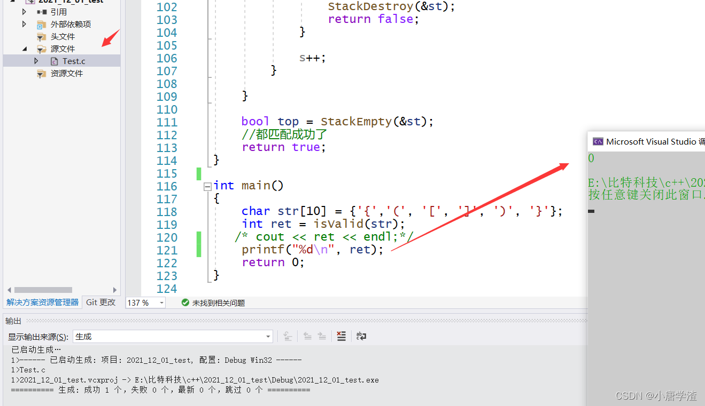705x406 pixels.
Task: Click line number 121 in gutter
Action: click(167, 250)
